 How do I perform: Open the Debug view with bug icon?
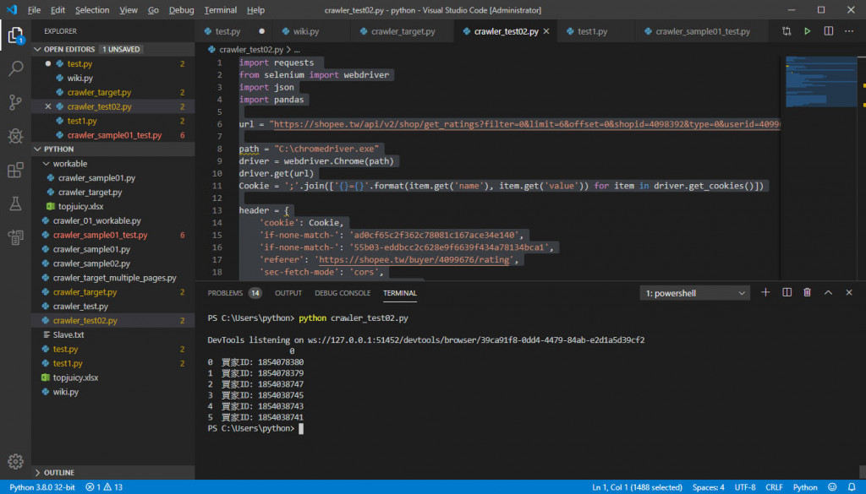(x=15, y=136)
